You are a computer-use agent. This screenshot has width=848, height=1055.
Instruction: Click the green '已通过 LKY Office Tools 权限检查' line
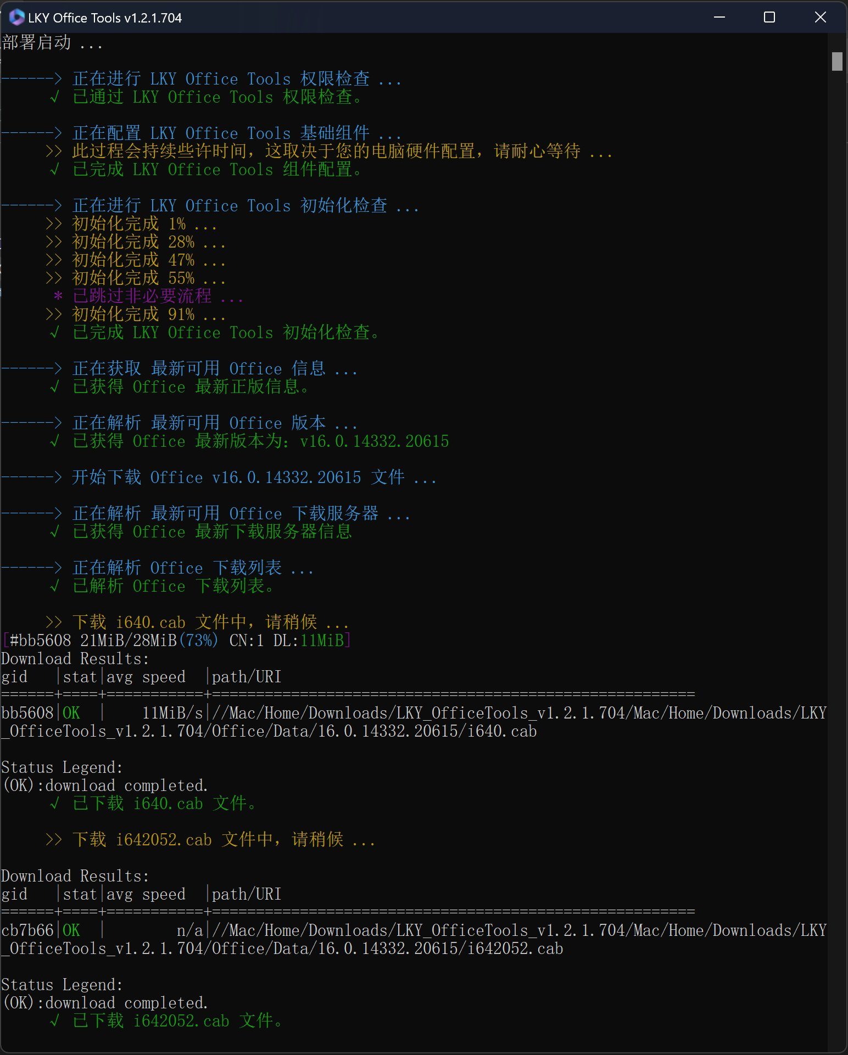tap(217, 97)
